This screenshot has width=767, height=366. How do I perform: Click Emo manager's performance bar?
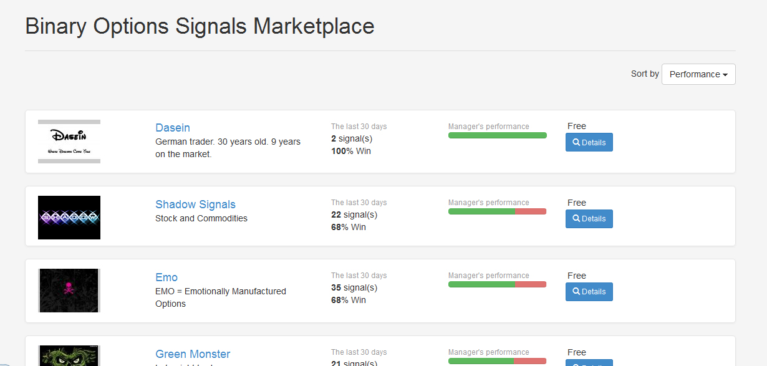497,284
